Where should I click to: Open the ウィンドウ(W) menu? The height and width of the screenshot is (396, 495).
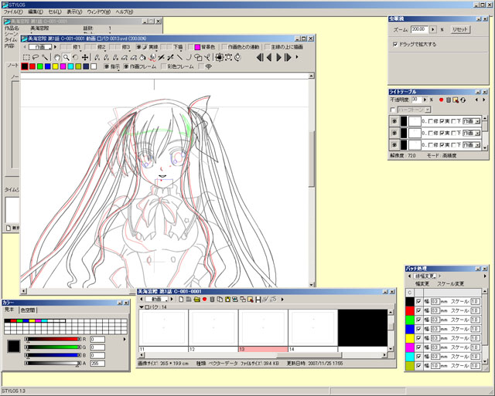pos(99,12)
